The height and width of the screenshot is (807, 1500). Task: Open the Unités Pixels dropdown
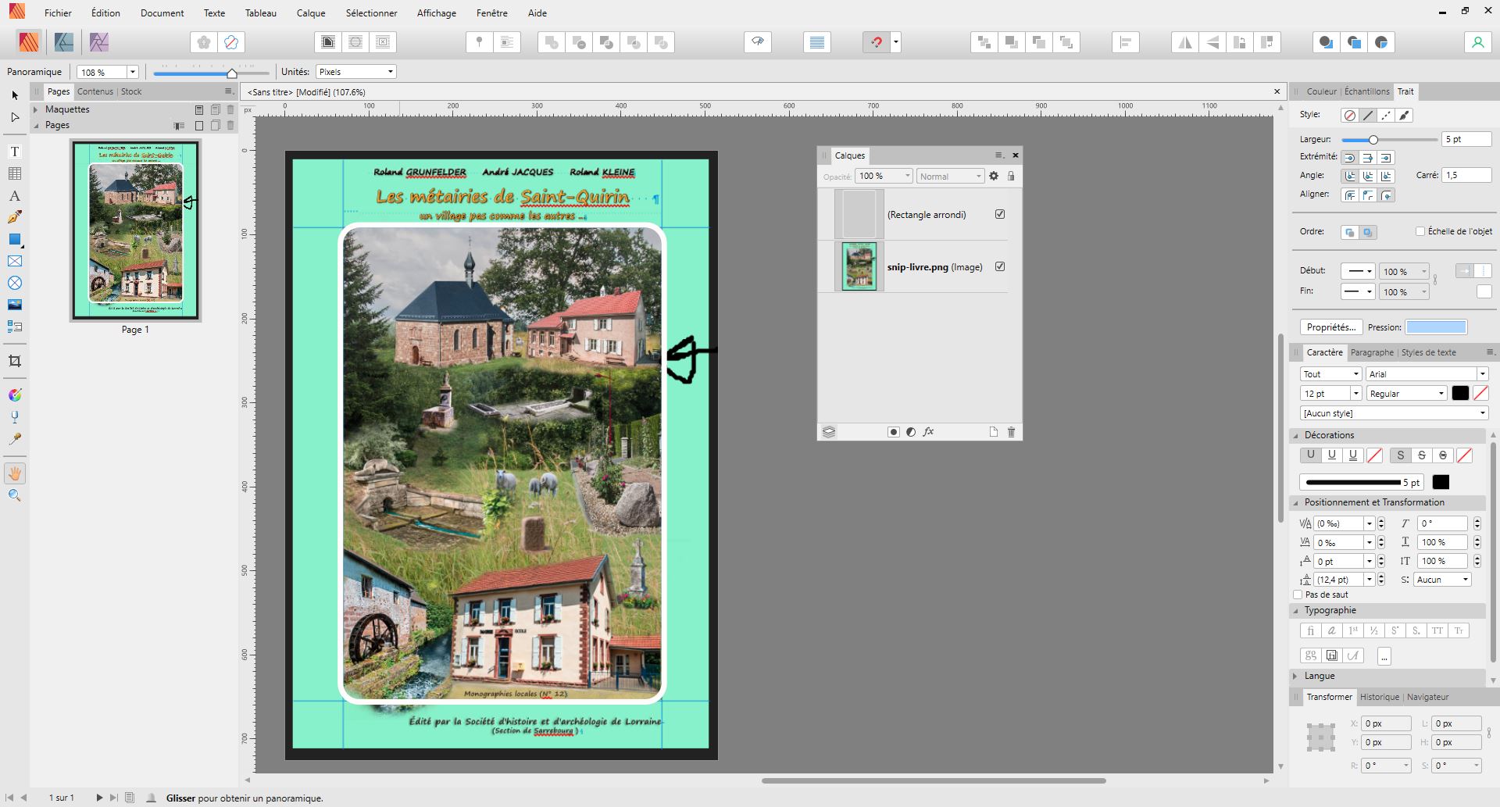tap(356, 72)
